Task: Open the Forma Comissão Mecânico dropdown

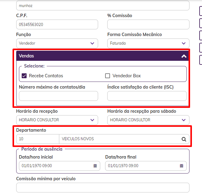Action: click(x=148, y=43)
